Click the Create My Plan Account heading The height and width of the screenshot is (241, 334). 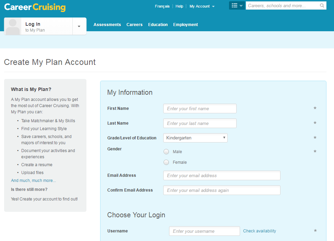50,62
